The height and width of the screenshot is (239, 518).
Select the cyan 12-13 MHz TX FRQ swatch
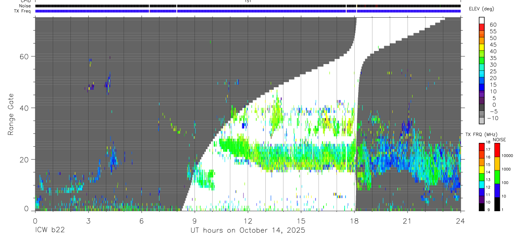coord(481,184)
